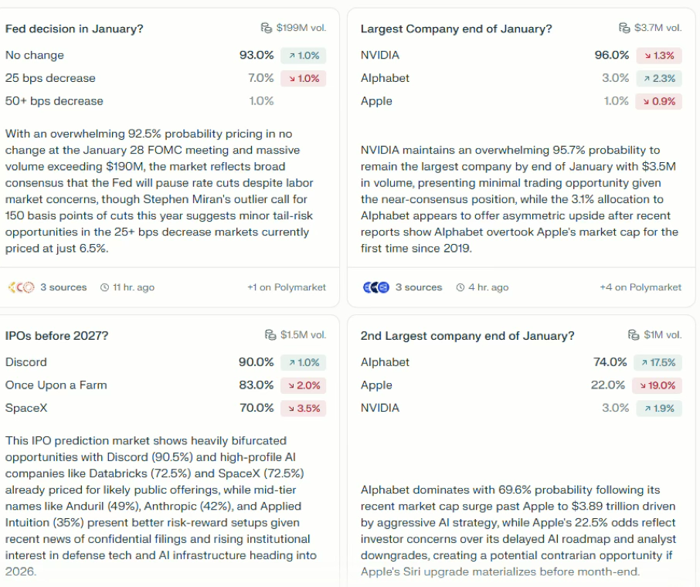Click the volume icon beside $3.7M vol.

click(x=624, y=28)
